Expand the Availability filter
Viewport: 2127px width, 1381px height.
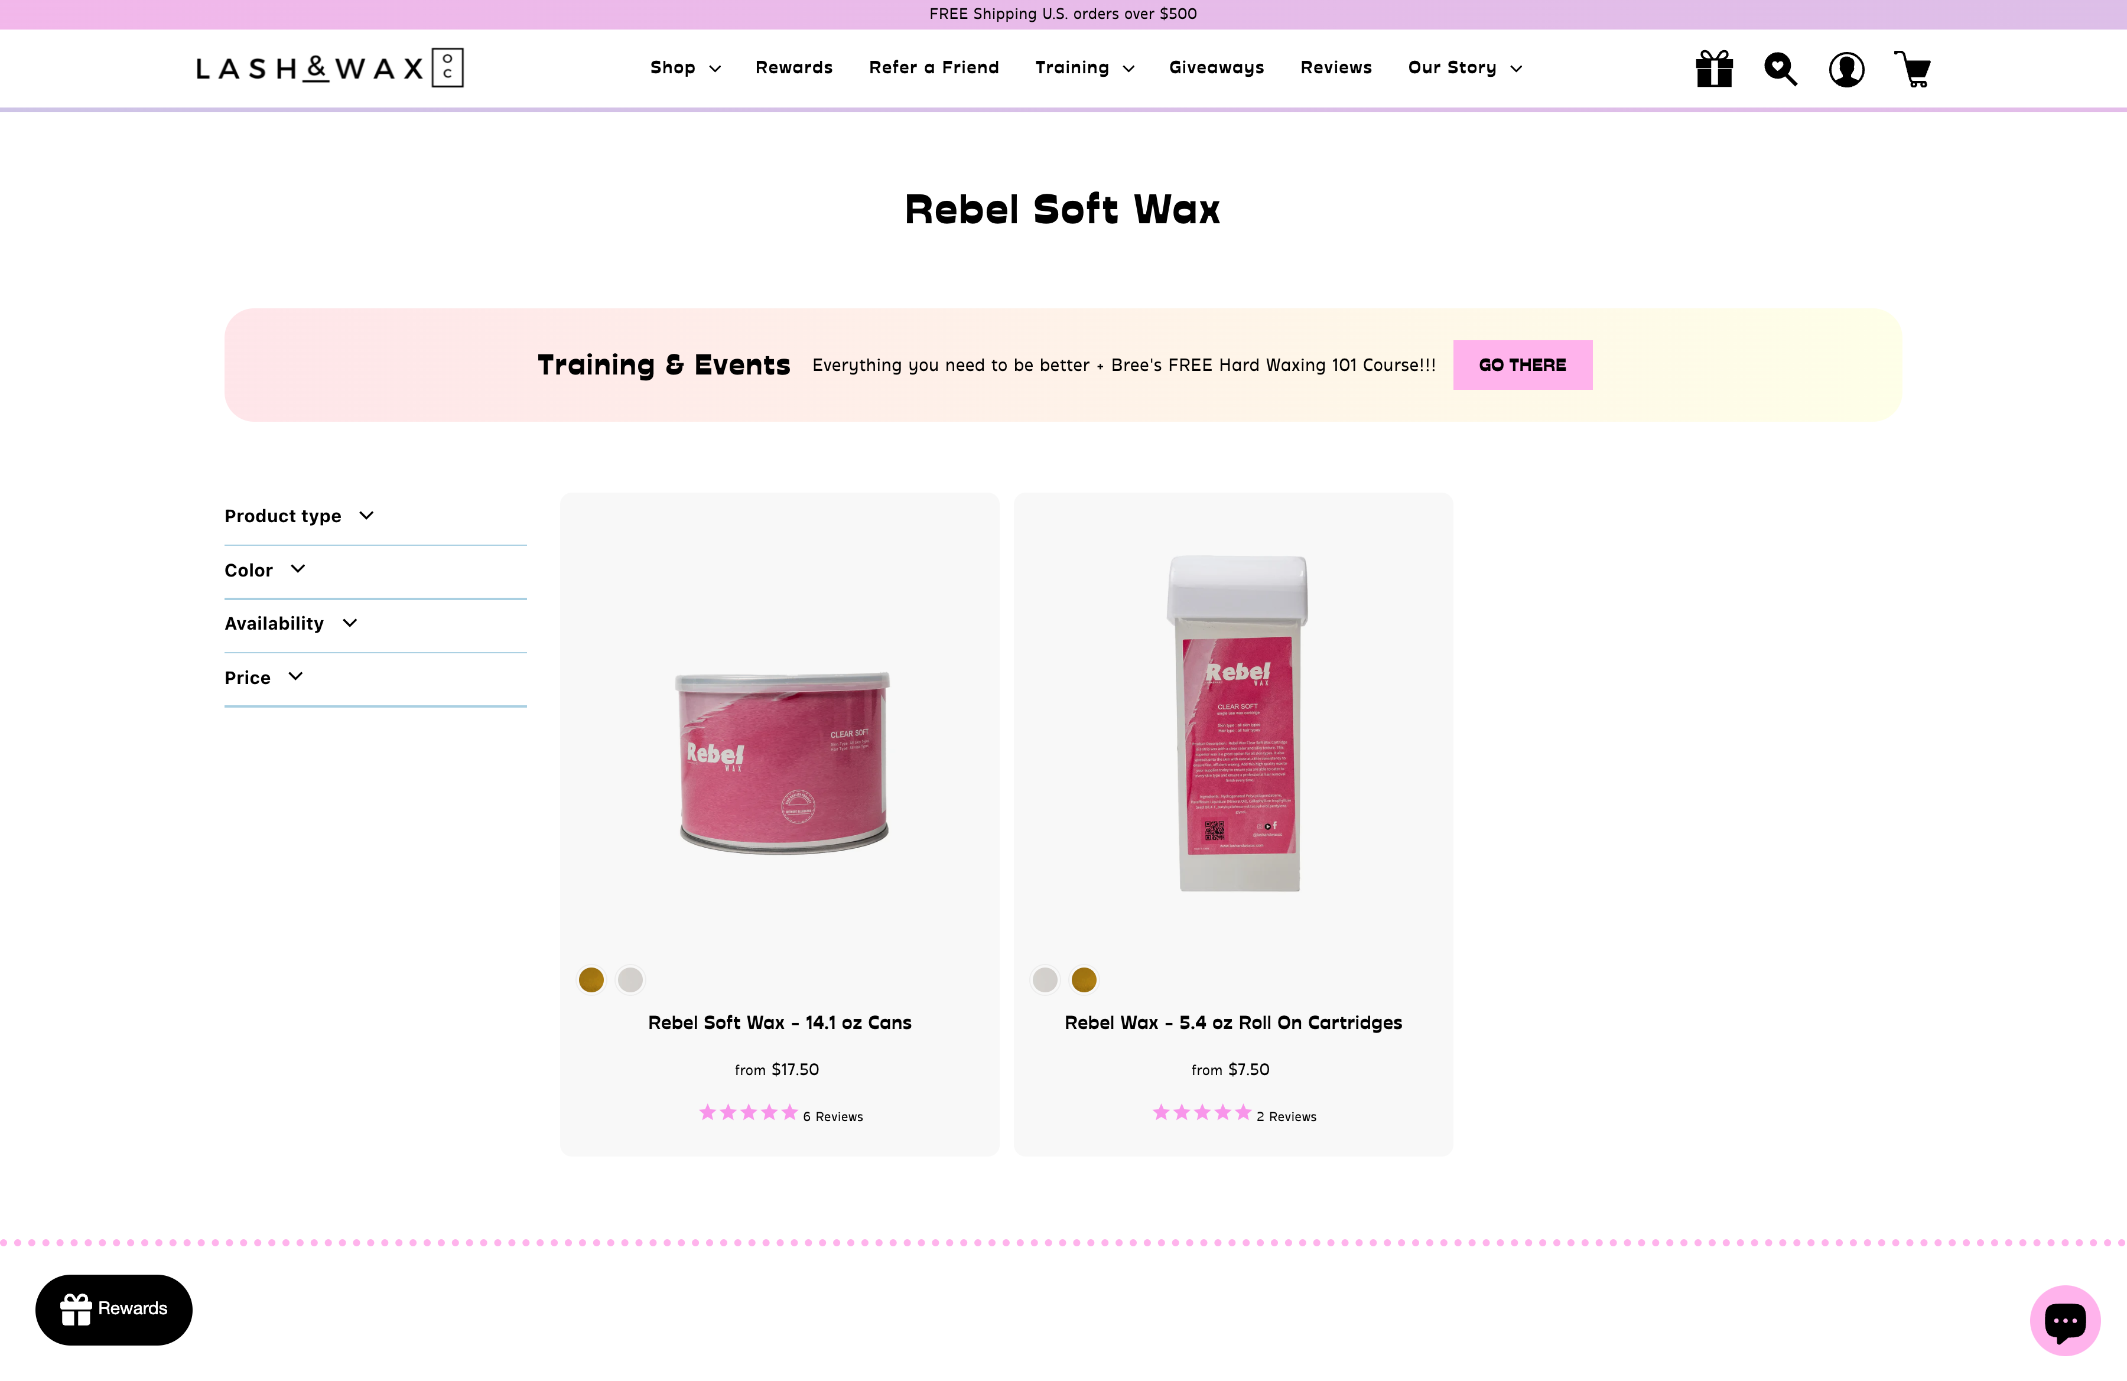pyautogui.click(x=291, y=624)
